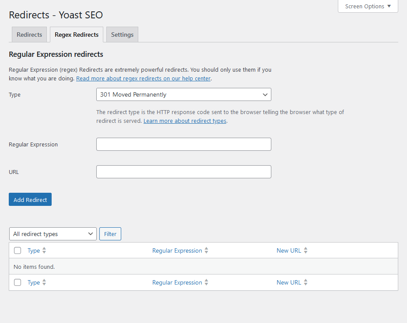Open the Settings tab
The height and width of the screenshot is (323, 407).
click(122, 35)
